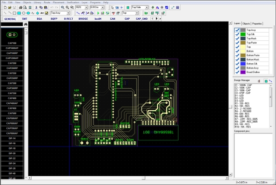Screen dimensions: 276x185
Task: Open the grid size dropdown
Action: [x=103, y=7]
